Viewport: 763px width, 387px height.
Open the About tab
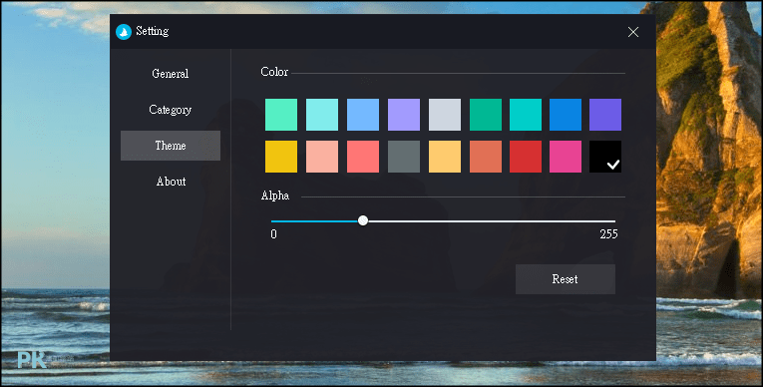(171, 182)
